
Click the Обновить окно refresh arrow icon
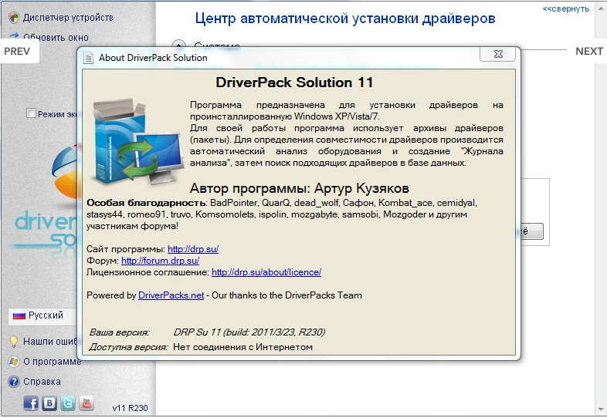click(15, 35)
